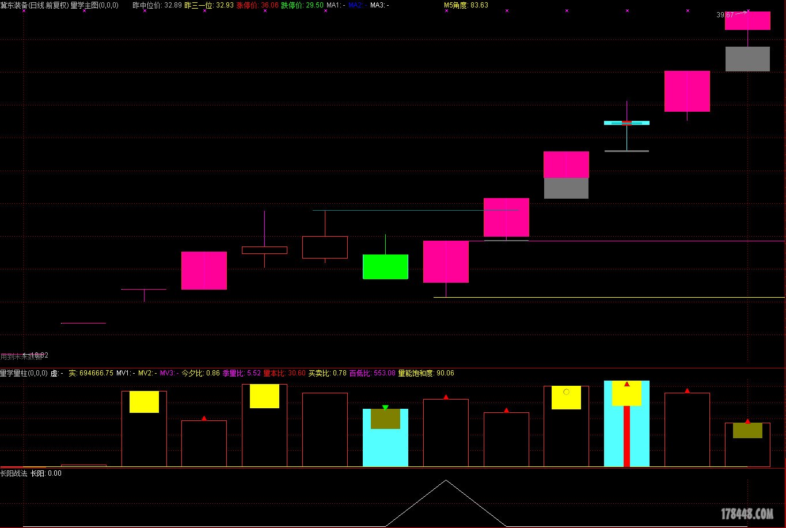Select the 量学主图(0,0,0) indicator label
Screen dimensions: 786x528
tap(94, 5)
